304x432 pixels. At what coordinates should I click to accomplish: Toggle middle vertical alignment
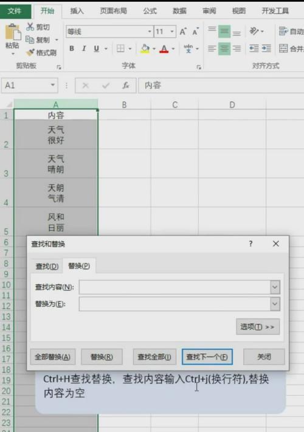224,32
